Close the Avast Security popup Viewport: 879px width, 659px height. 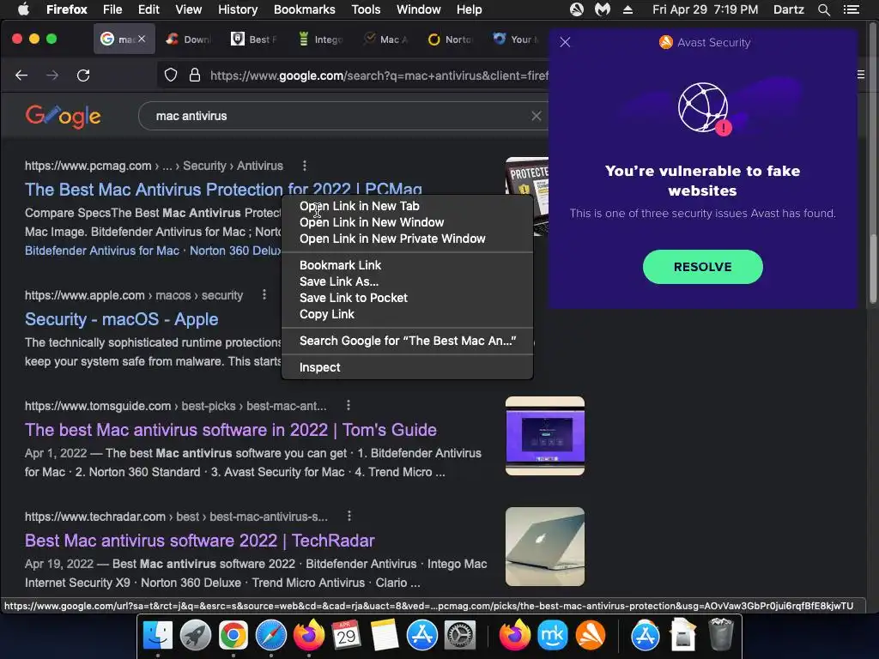coord(565,42)
